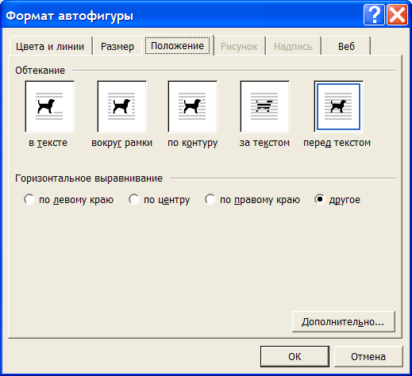Choose the 'перед текстом' wrapping icon
This screenshot has height=376, width=412.
pos(338,106)
